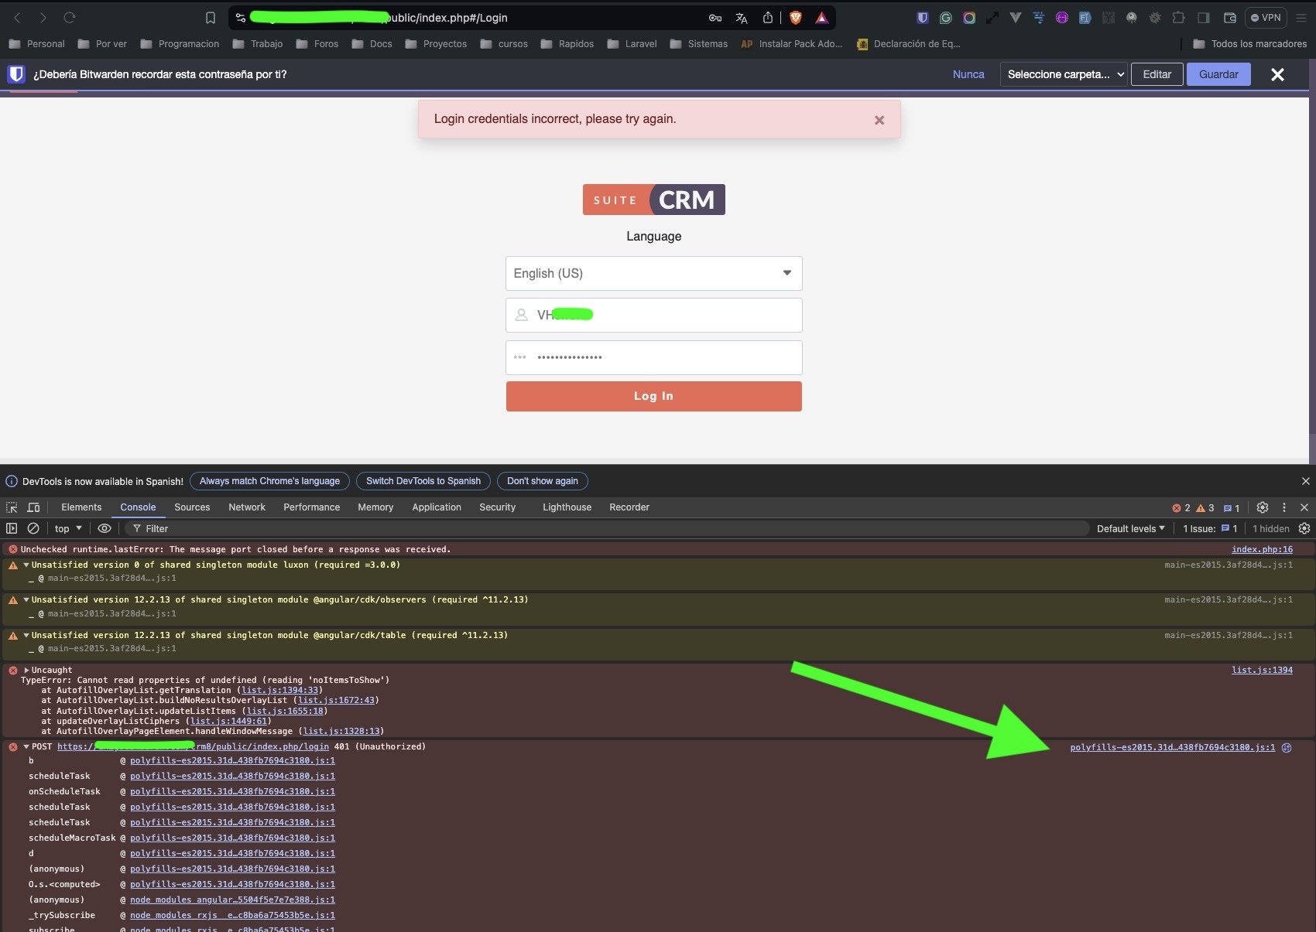Open the browser hamburger menu
This screenshot has height=932, width=1316.
(x=1301, y=17)
